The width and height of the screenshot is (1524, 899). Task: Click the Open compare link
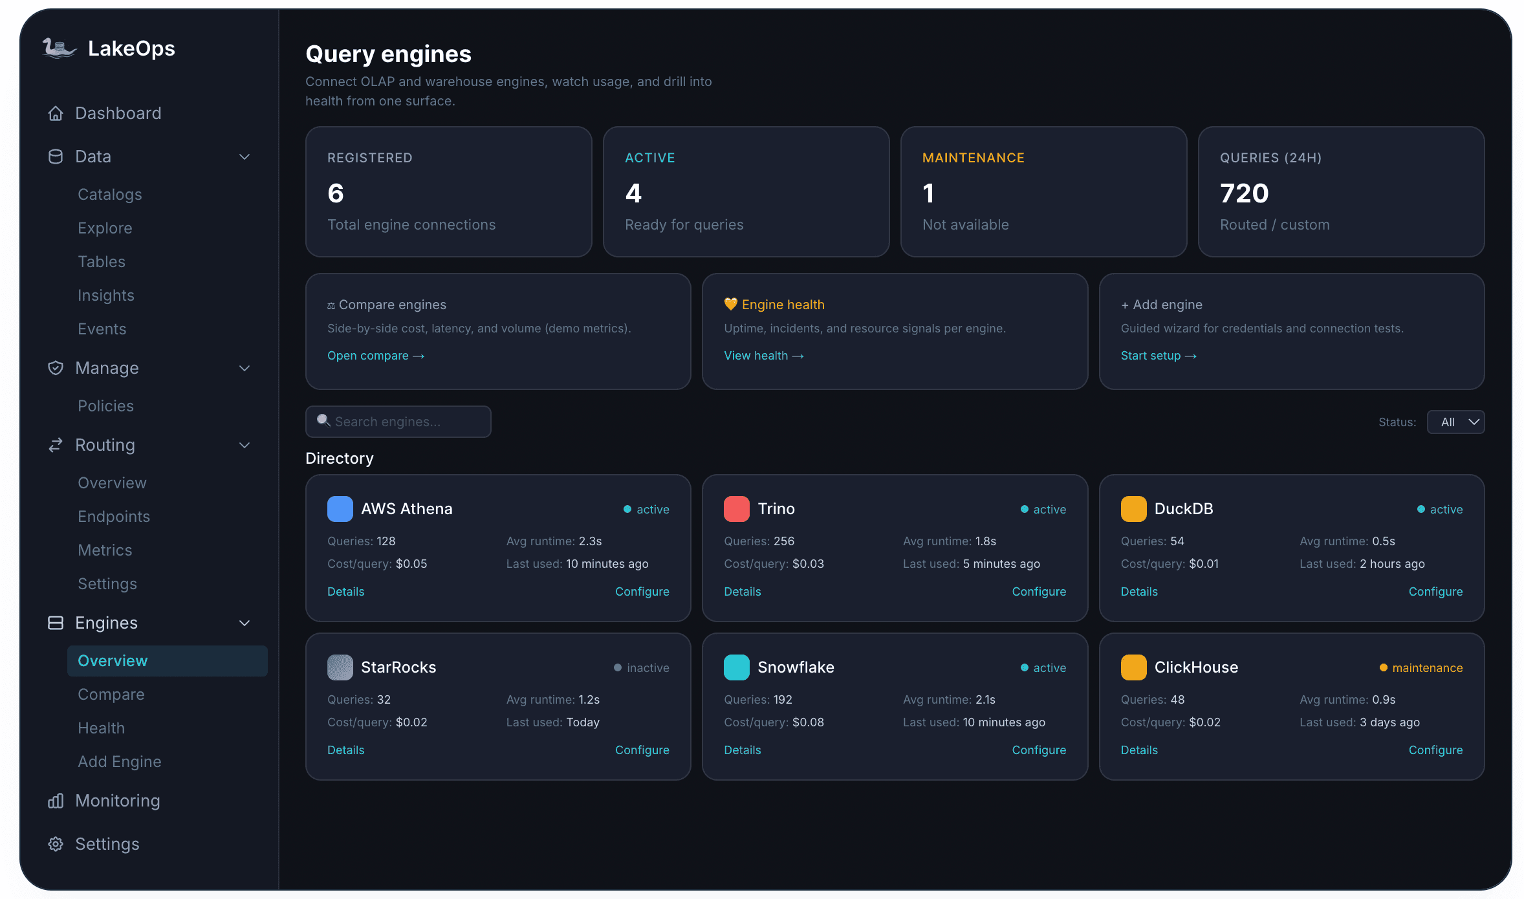(x=376, y=356)
